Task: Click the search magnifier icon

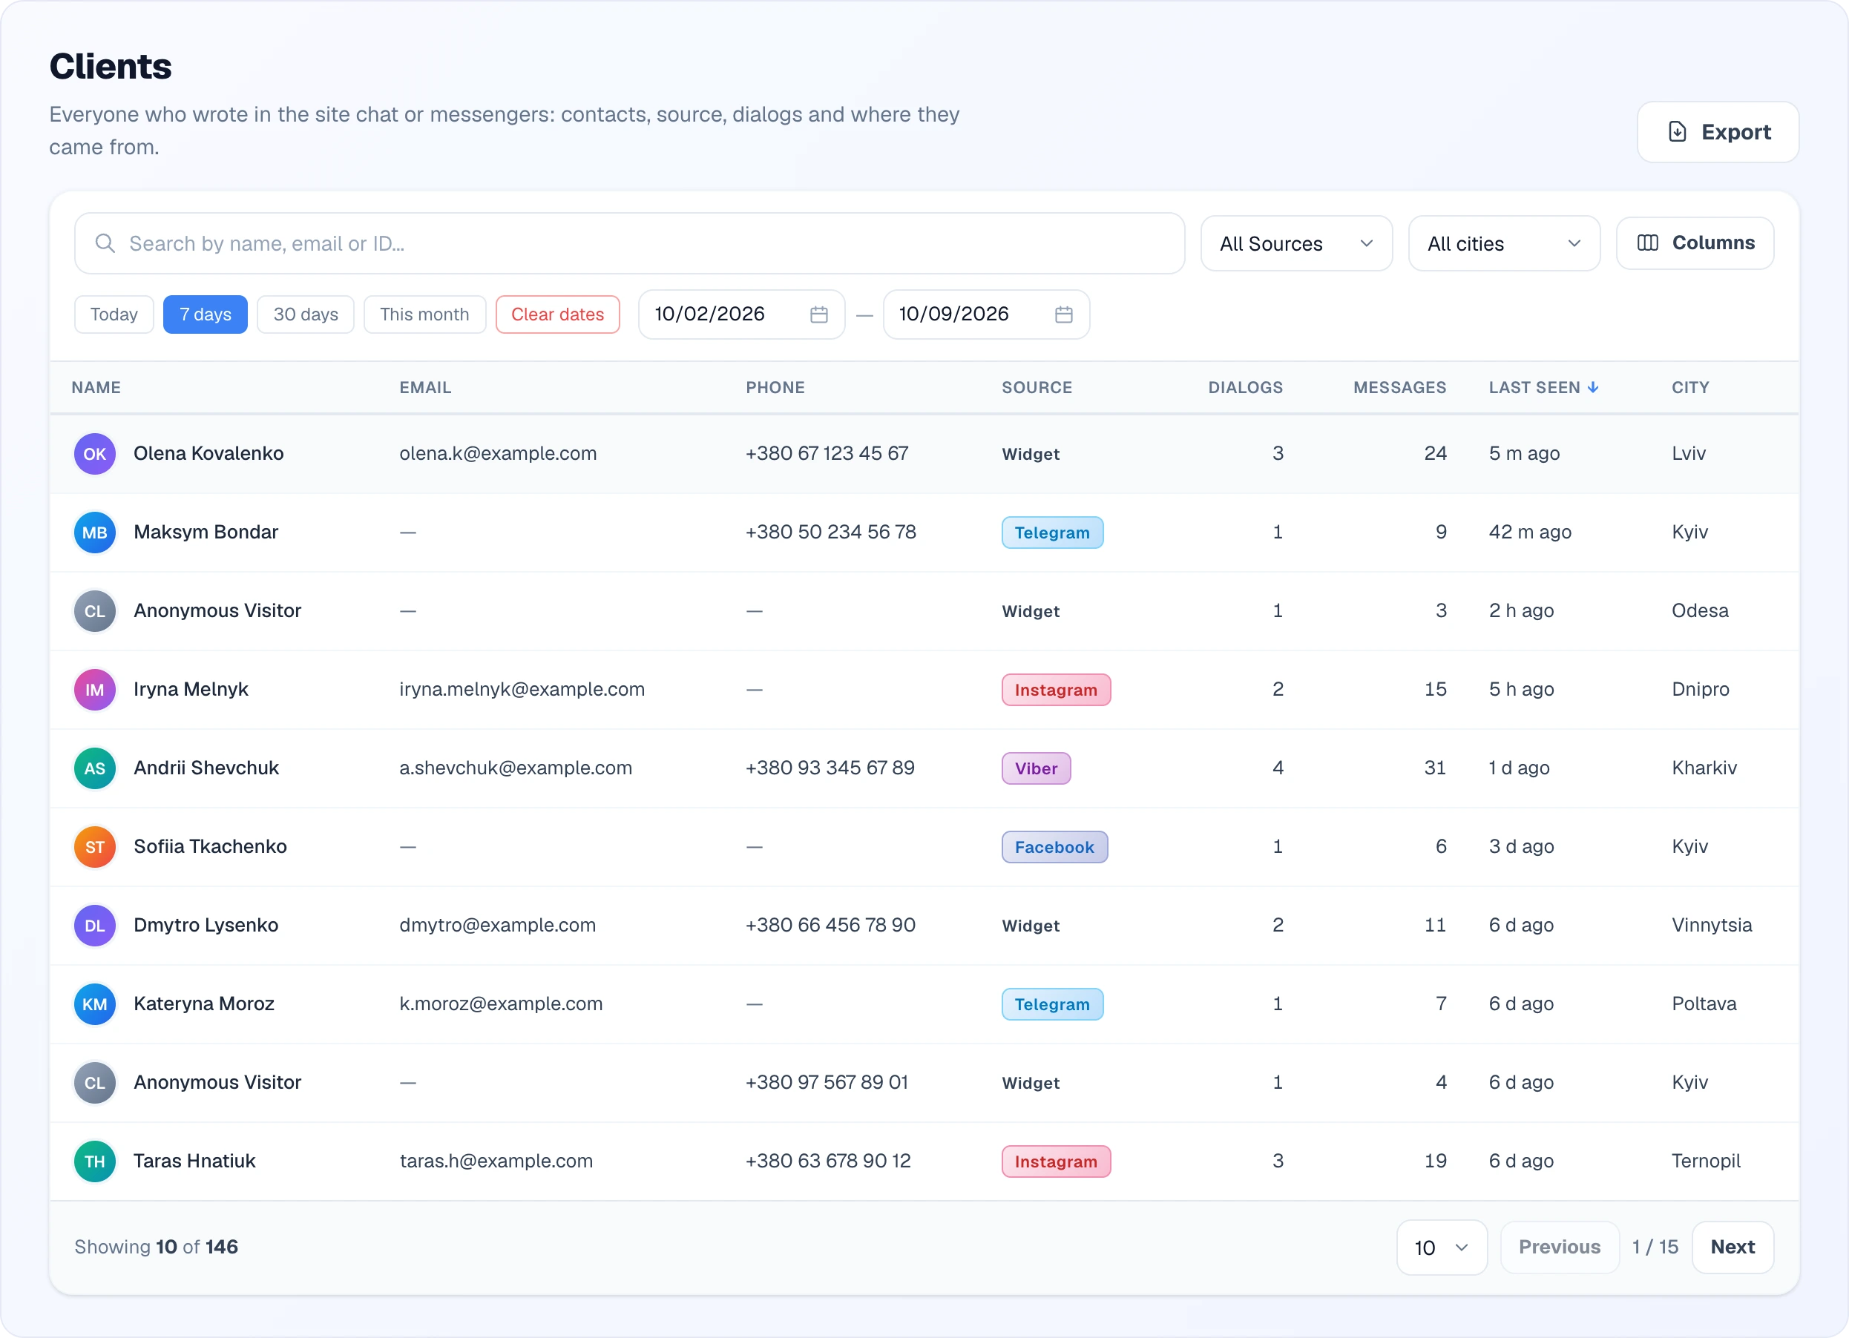Action: [x=105, y=243]
